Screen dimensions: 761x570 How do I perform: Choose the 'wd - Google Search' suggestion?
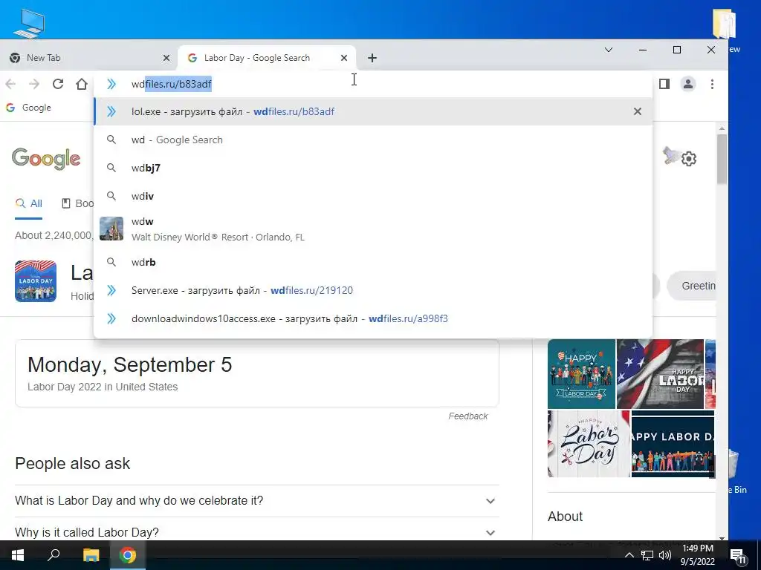coord(373,140)
